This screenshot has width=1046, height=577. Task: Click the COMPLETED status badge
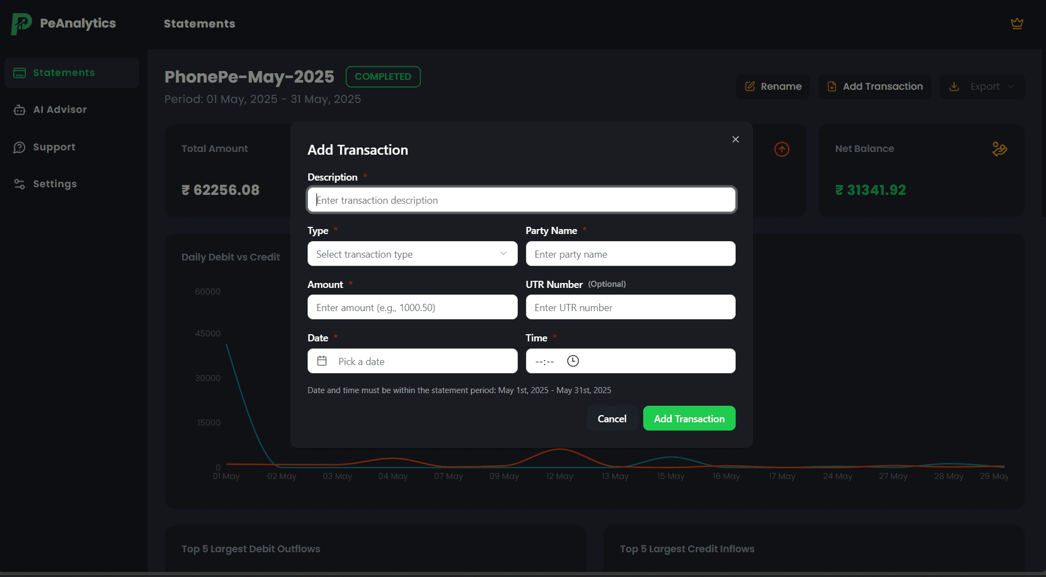(x=383, y=77)
